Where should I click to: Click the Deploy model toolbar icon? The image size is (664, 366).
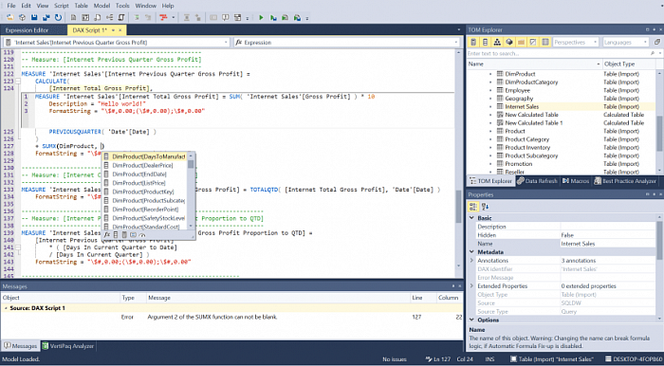pyautogui.click(x=46, y=18)
